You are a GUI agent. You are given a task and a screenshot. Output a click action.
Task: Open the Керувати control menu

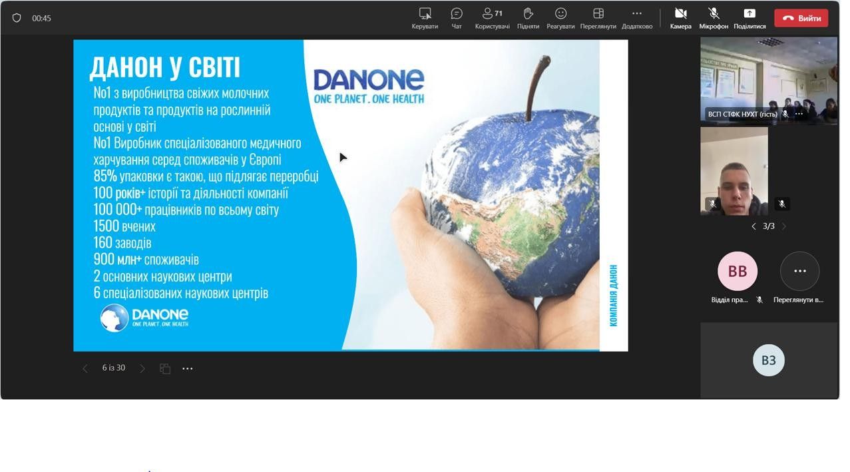[x=425, y=18]
